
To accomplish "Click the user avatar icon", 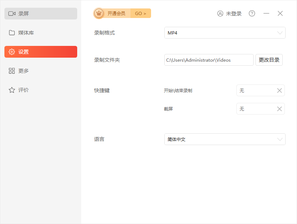I will pyautogui.click(x=220, y=14).
